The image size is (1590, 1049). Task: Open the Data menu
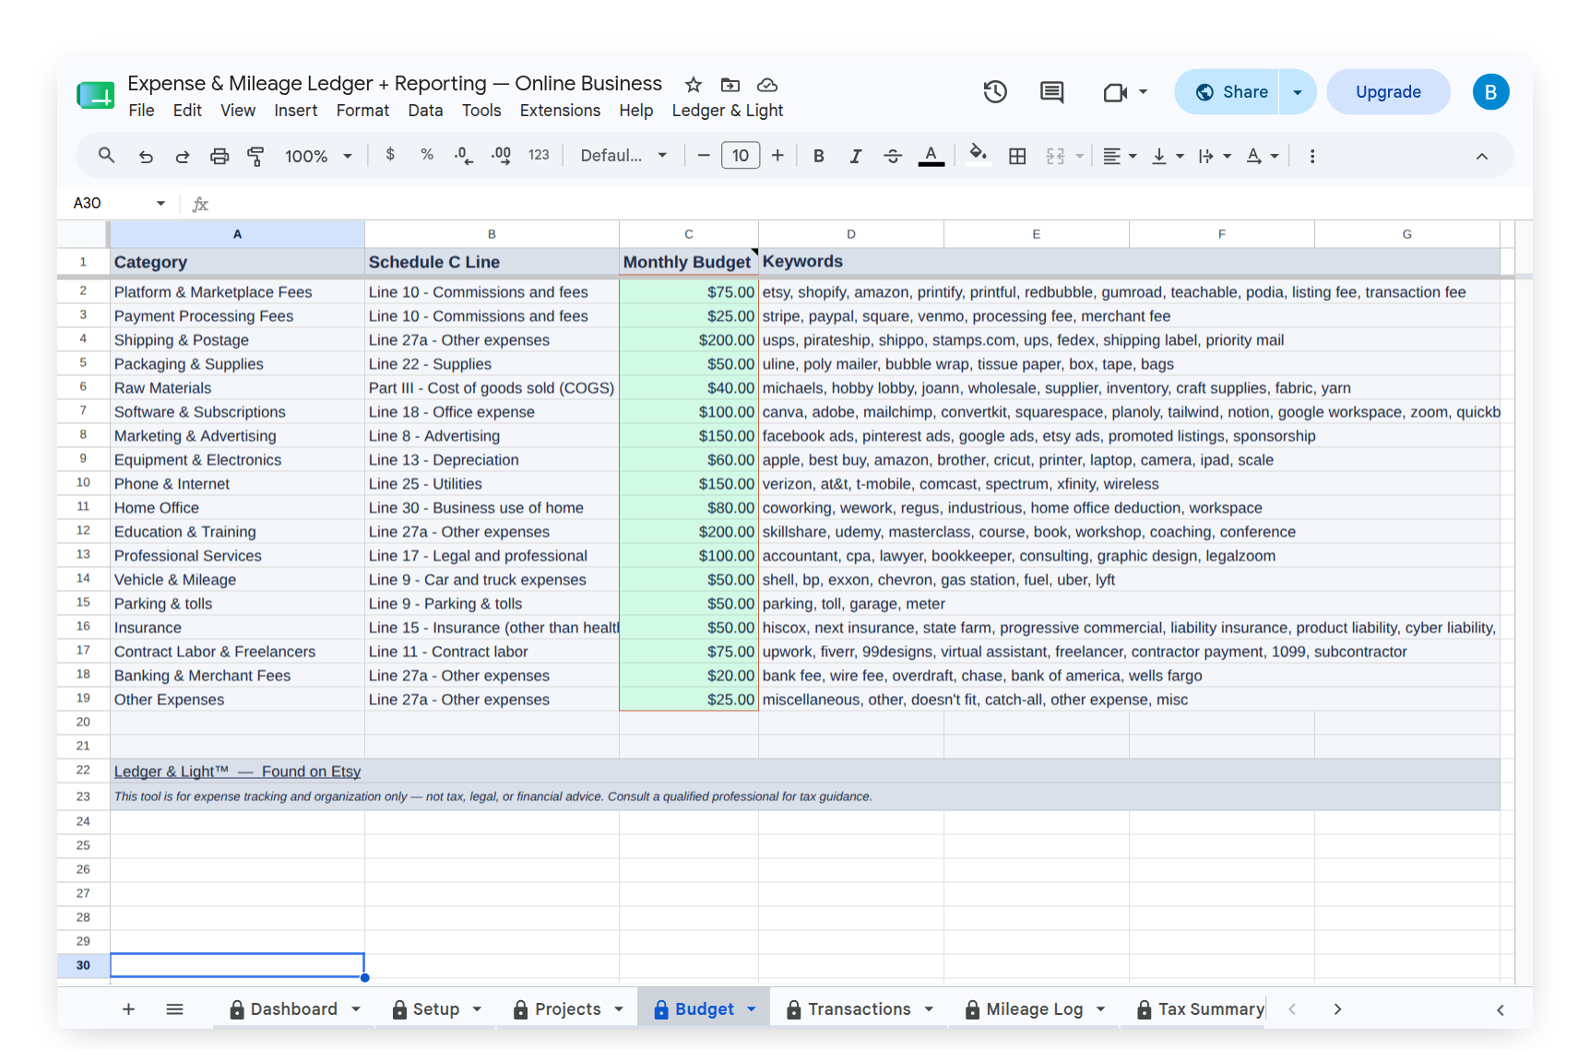[x=425, y=111]
